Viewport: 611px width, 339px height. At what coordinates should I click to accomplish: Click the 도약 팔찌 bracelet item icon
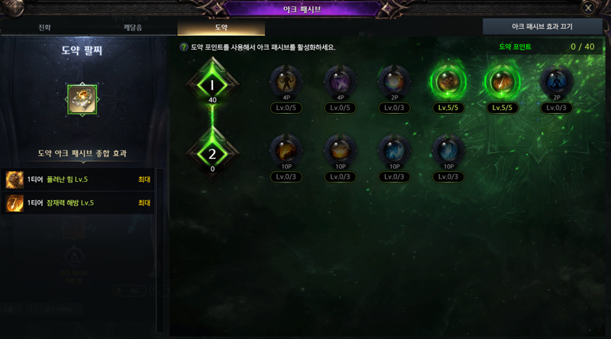point(82,99)
